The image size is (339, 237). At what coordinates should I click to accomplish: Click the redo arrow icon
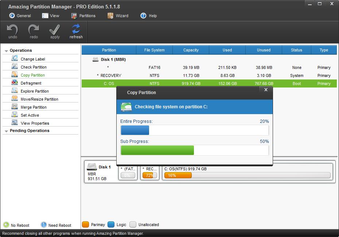pos(34,29)
